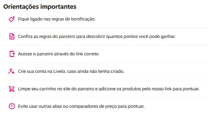Select 'Crie sua conta na Livelo' item

click(x=71, y=71)
